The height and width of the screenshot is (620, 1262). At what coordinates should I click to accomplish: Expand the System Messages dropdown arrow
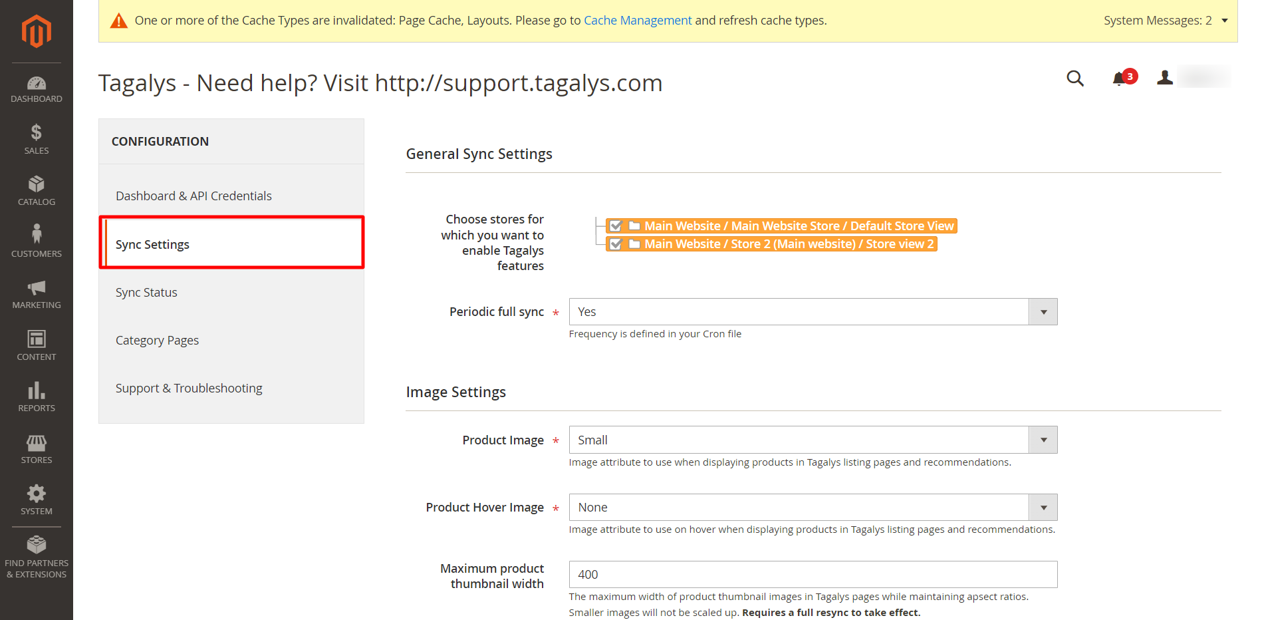tap(1225, 21)
